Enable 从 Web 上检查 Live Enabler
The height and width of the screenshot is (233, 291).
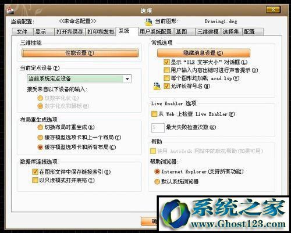(x=154, y=114)
